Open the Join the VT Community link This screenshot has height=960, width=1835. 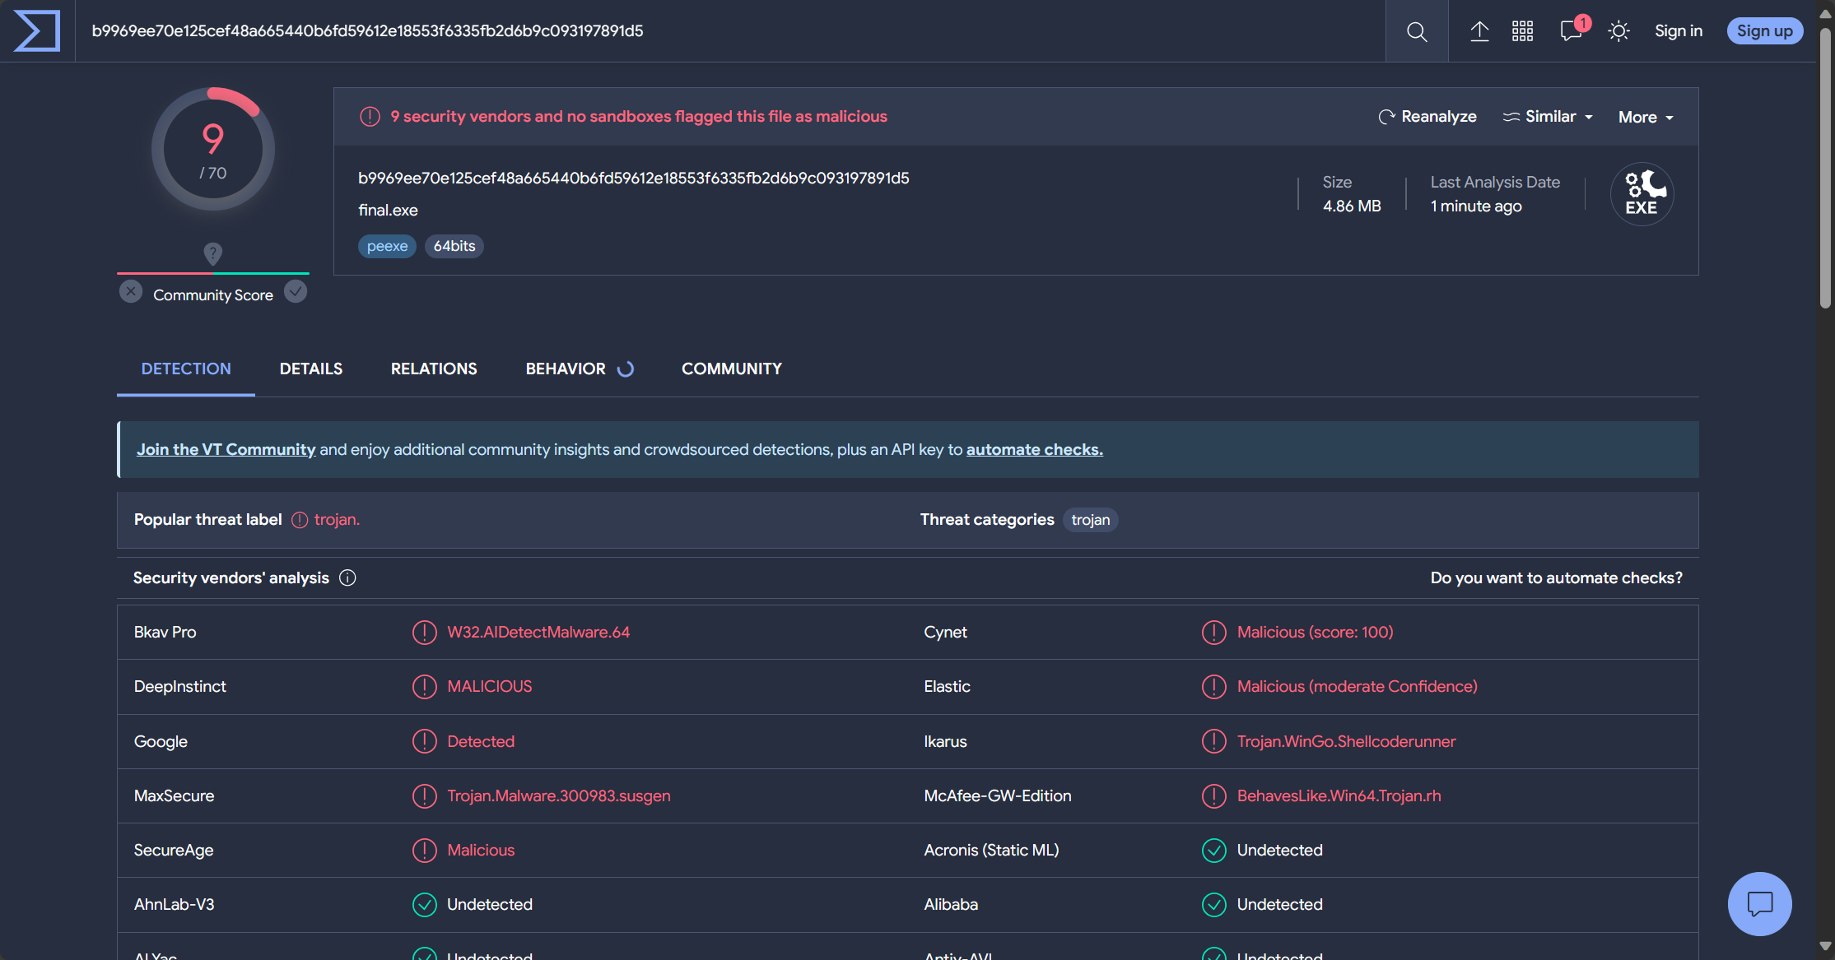pos(226,449)
